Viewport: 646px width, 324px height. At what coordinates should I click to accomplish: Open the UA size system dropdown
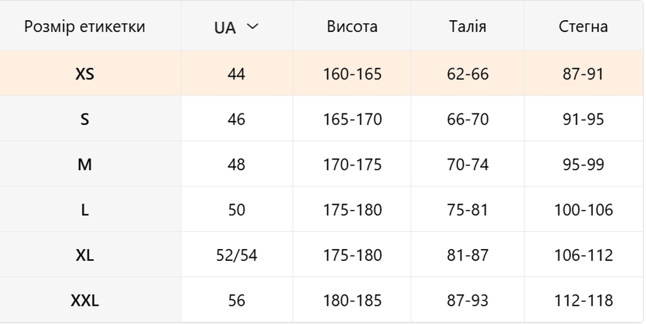tap(237, 26)
